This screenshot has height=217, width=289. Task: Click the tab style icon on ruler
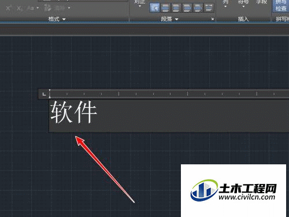click(45, 94)
